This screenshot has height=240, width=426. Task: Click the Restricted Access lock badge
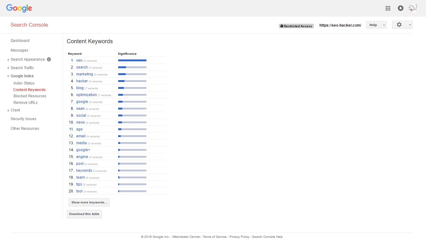(x=296, y=26)
